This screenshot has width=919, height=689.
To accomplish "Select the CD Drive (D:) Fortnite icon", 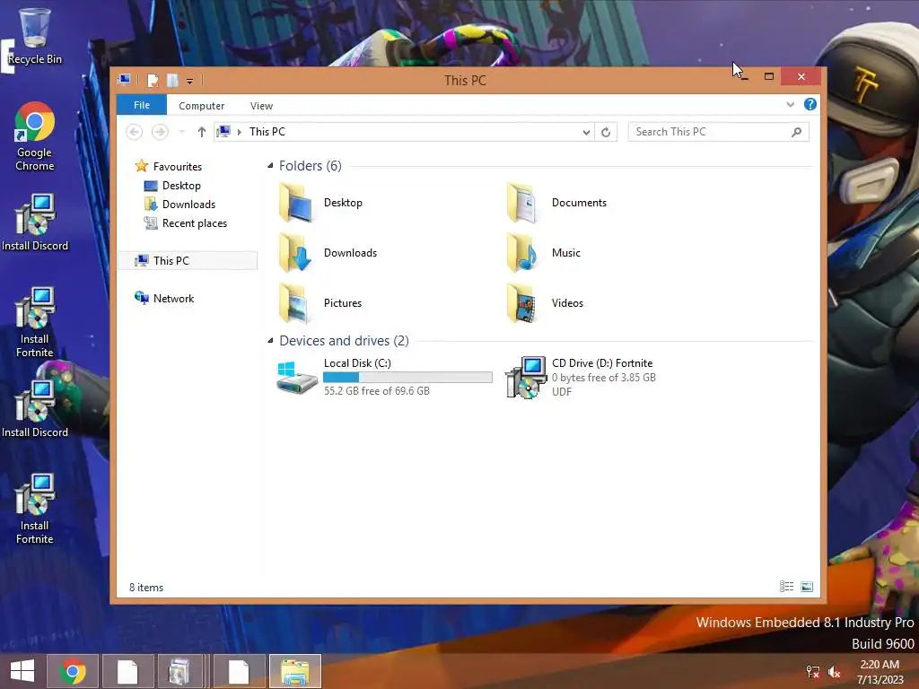I will tap(525, 378).
